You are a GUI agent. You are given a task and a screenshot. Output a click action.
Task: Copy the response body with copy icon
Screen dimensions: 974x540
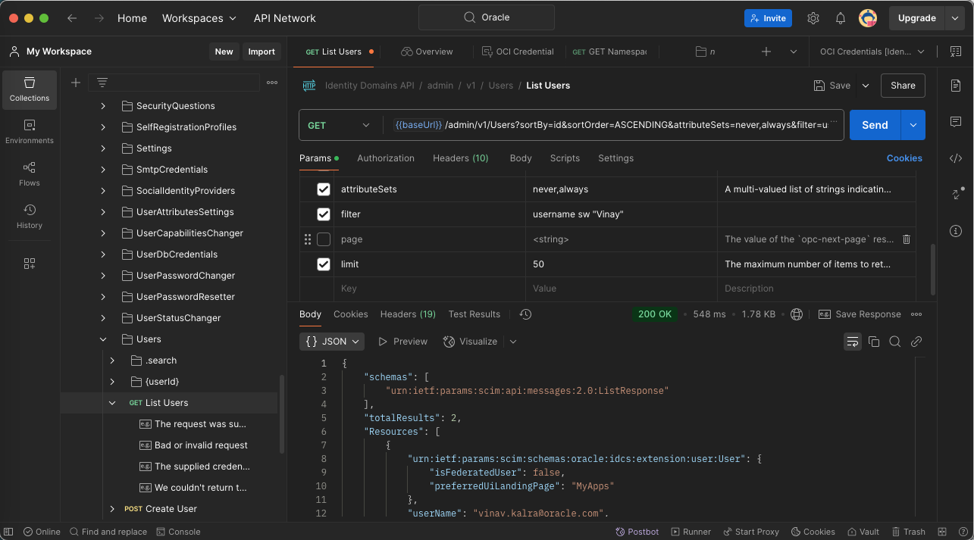[873, 342]
